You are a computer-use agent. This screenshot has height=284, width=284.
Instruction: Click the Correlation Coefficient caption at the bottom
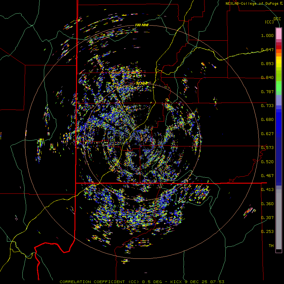(x=142, y=282)
